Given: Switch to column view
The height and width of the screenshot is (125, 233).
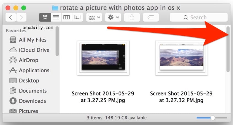Looking at the screenshot, I should [x=66, y=18].
